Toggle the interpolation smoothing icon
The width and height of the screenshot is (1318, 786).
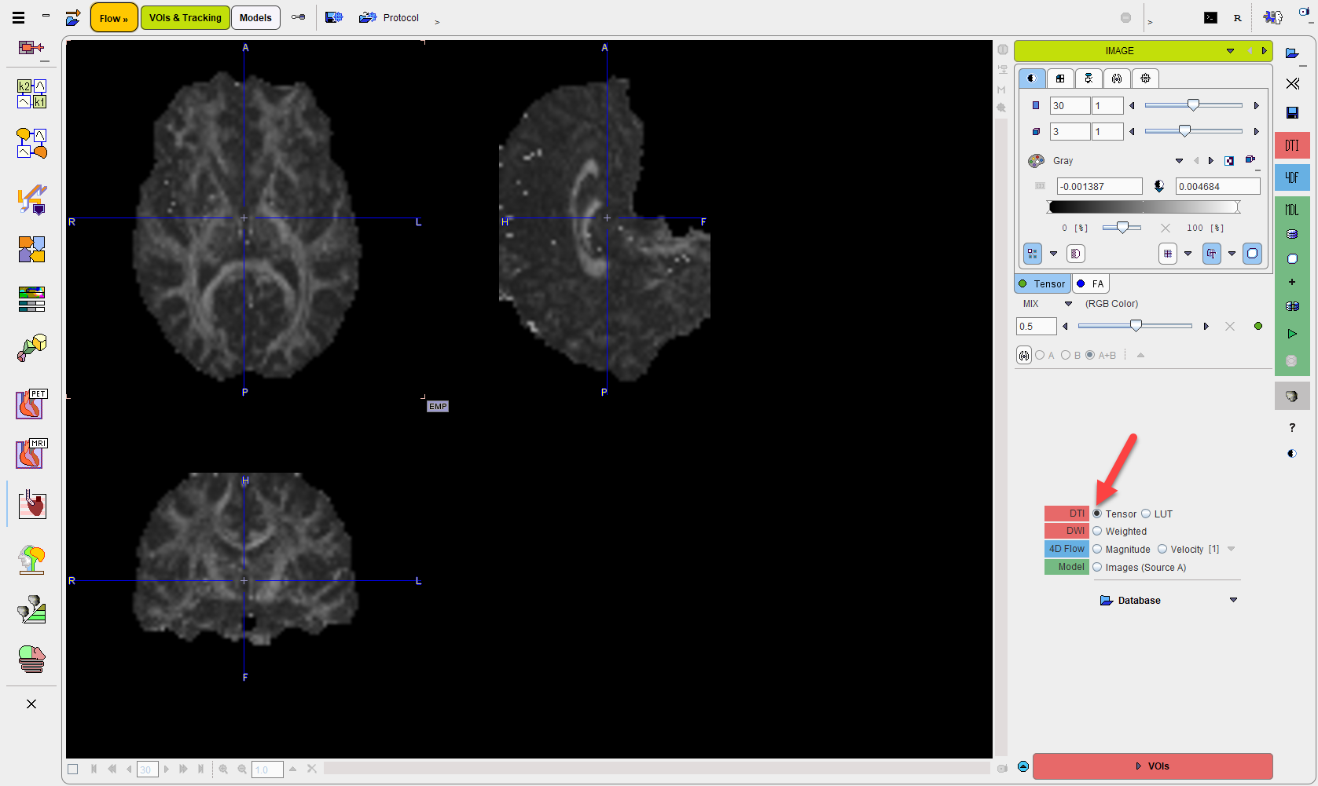coord(1076,254)
